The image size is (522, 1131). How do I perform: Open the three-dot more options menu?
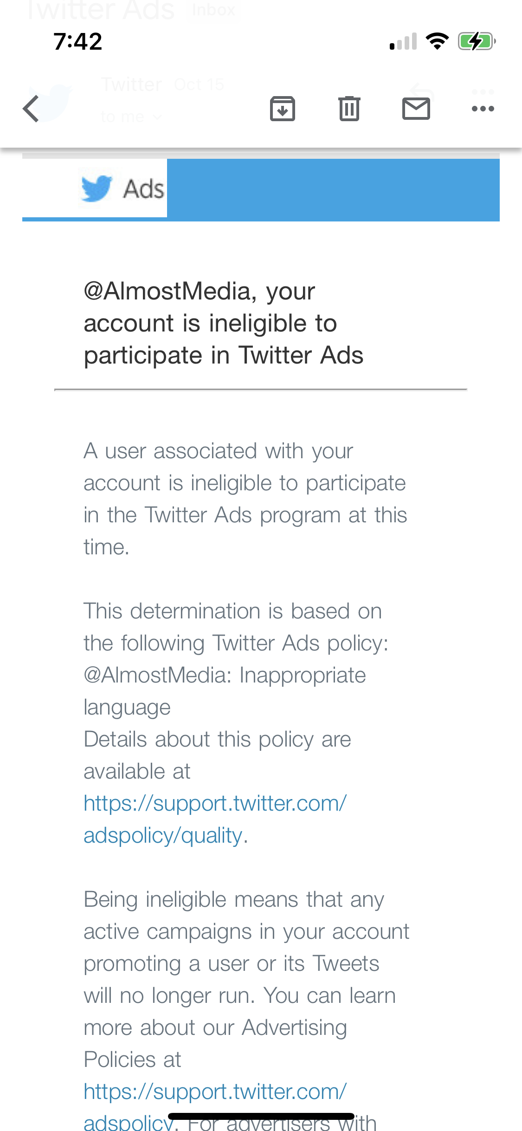click(x=483, y=109)
